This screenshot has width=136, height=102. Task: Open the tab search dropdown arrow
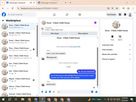(3, 3)
